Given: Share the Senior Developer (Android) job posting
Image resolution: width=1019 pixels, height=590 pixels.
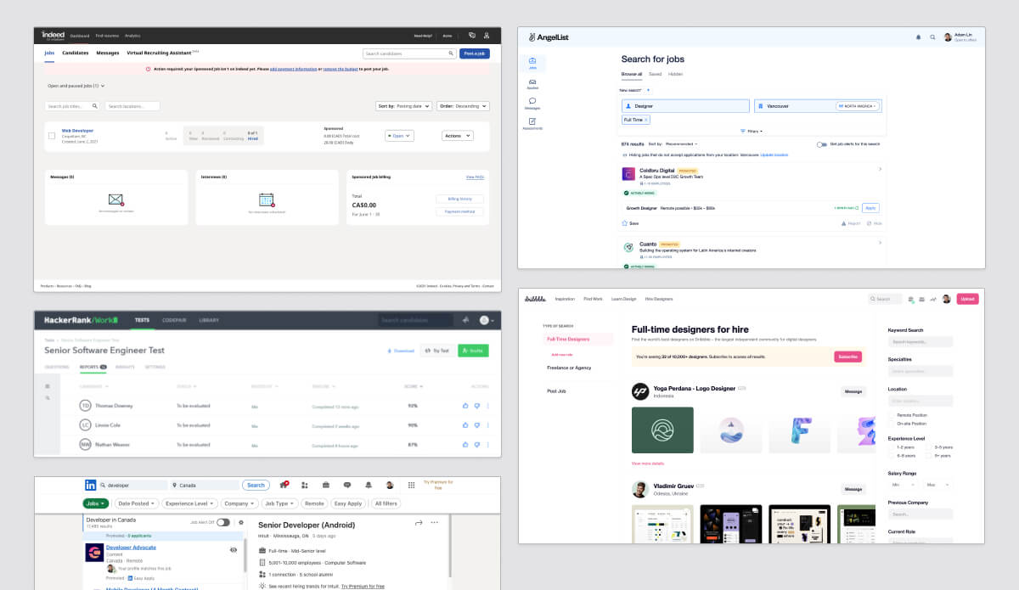Looking at the screenshot, I should click(x=418, y=523).
